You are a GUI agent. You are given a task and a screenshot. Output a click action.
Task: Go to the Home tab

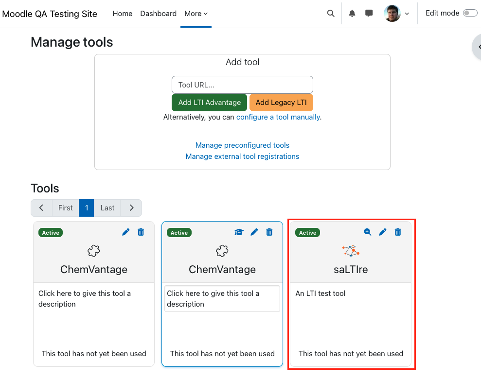[x=123, y=14]
